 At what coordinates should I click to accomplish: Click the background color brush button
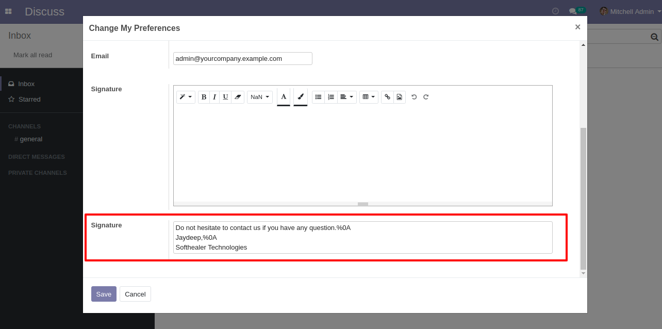pos(301,97)
